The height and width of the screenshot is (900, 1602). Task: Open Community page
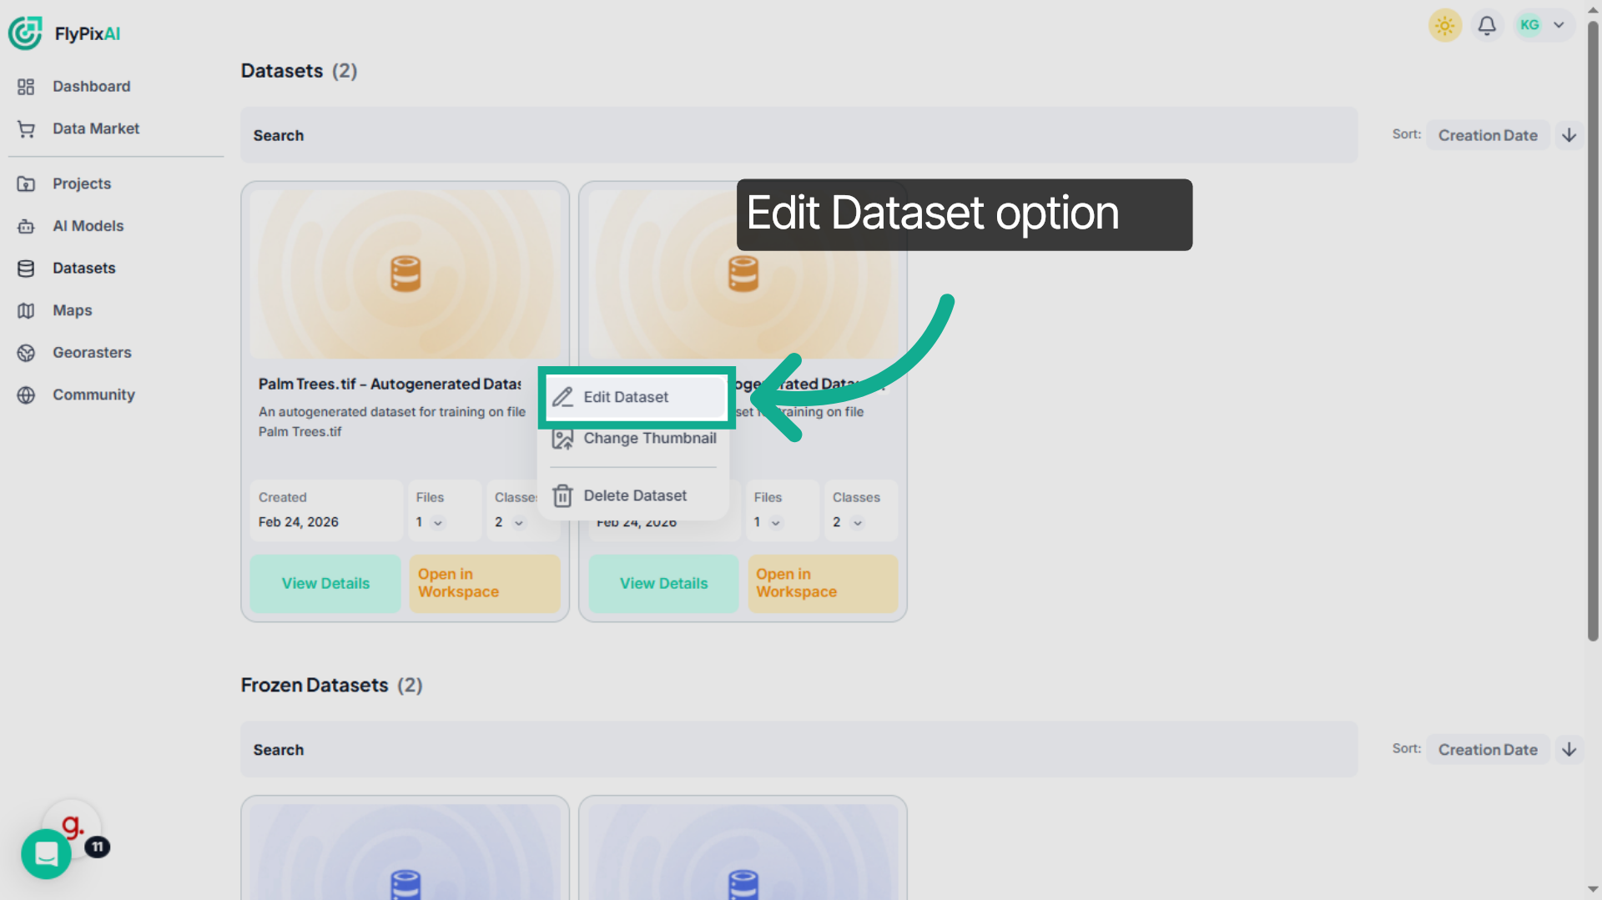coord(93,395)
